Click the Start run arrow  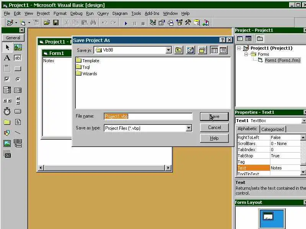click(126, 23)
